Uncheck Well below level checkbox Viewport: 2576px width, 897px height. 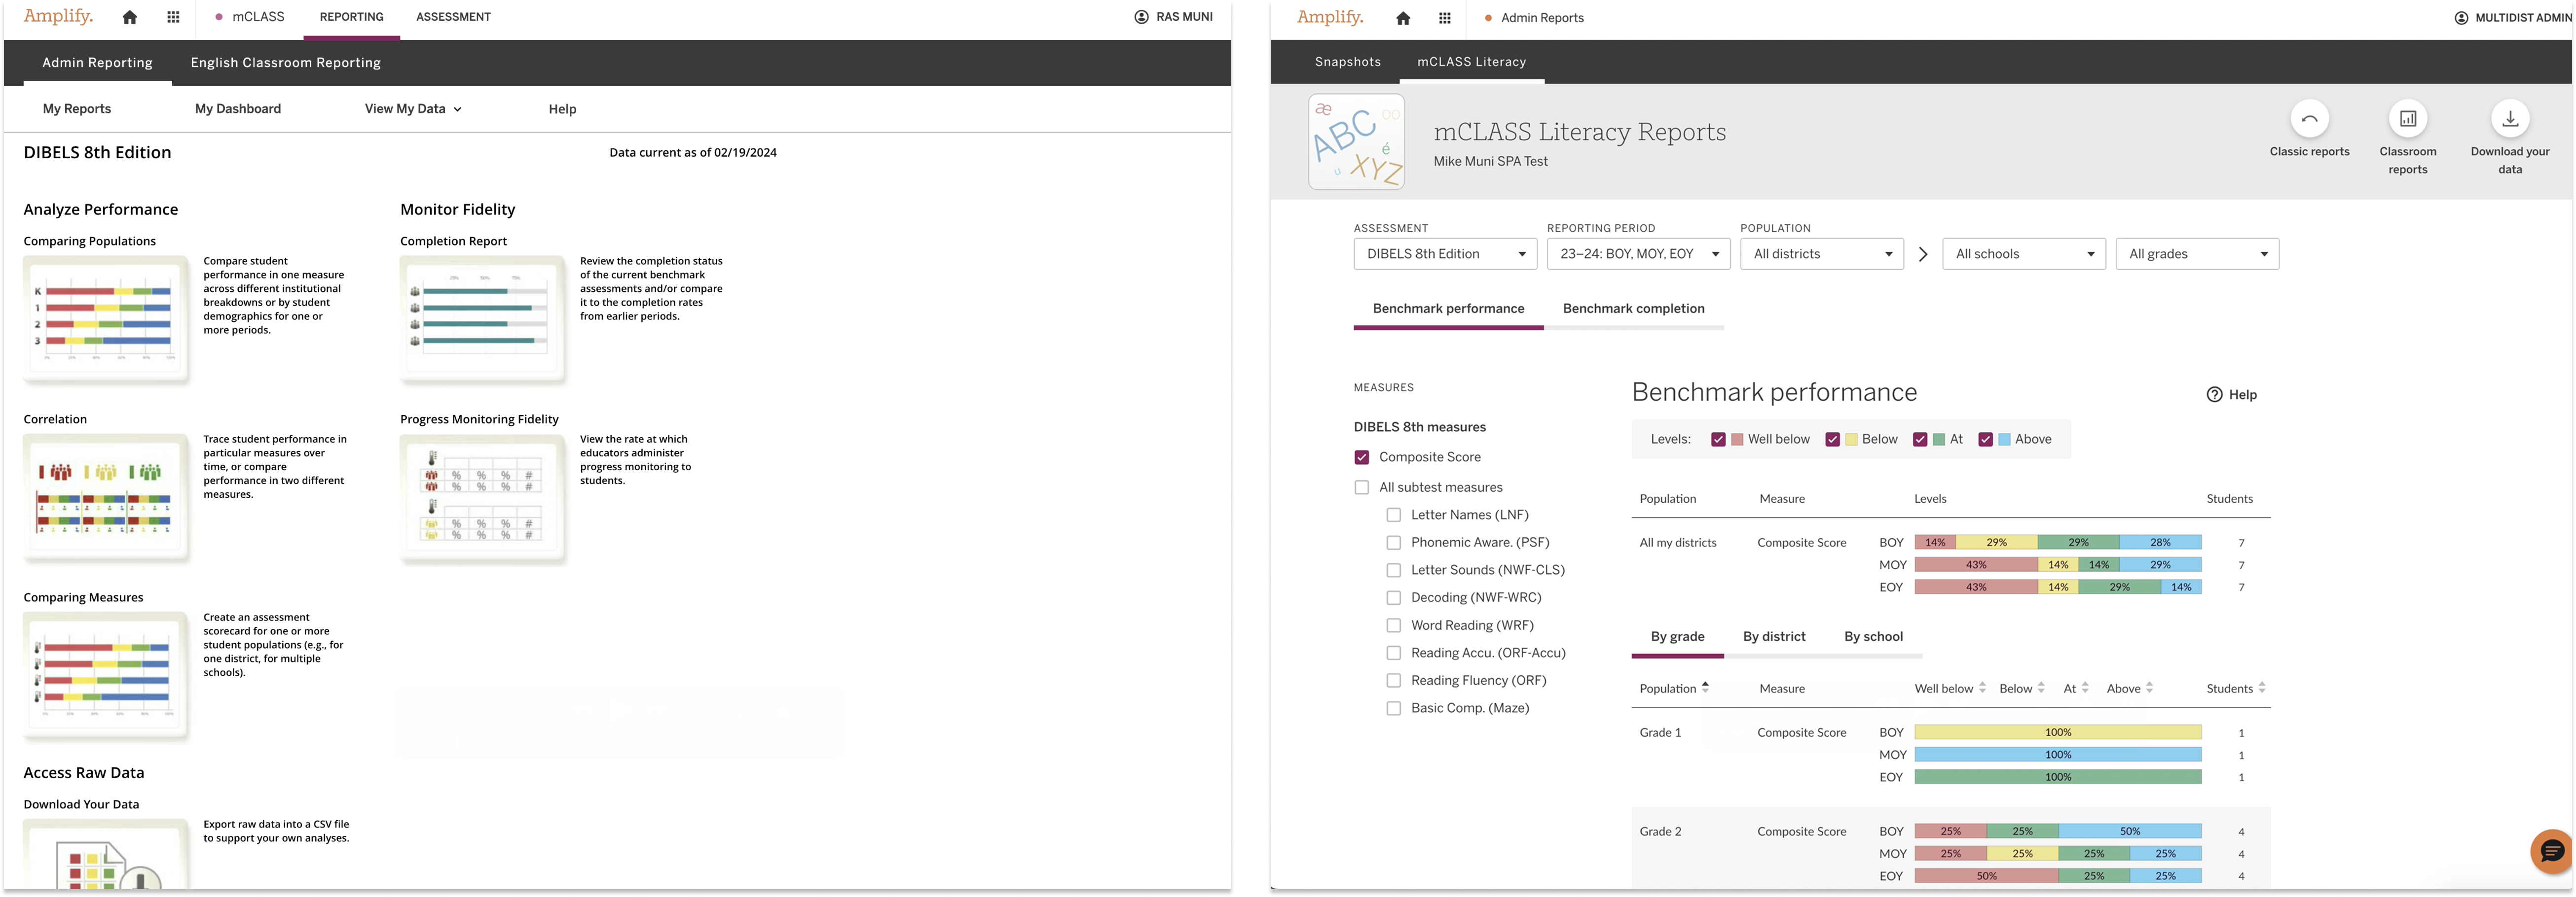pos(1718,440)
